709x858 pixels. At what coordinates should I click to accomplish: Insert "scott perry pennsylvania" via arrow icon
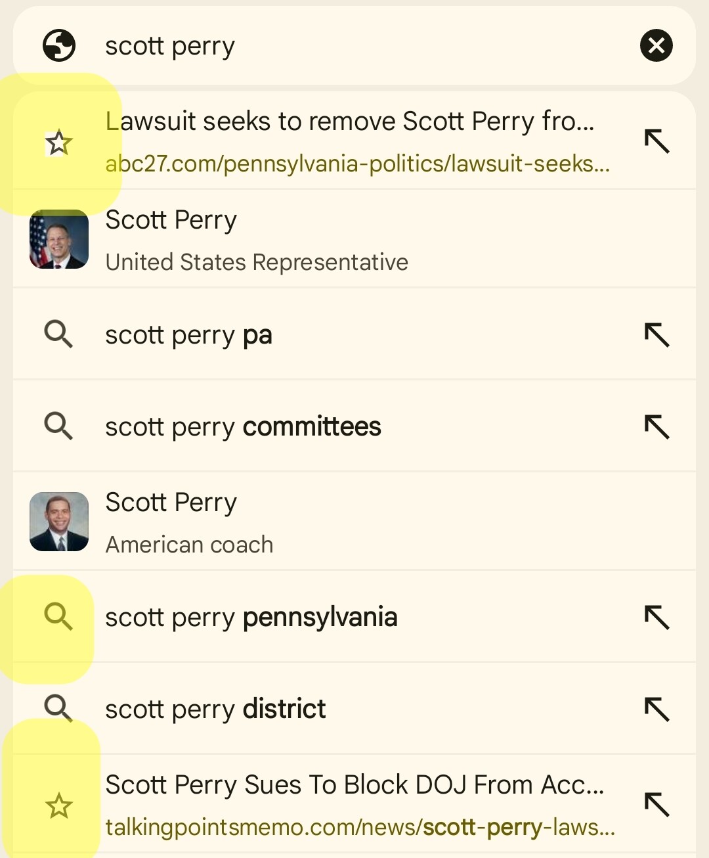(x=656, y=618)
